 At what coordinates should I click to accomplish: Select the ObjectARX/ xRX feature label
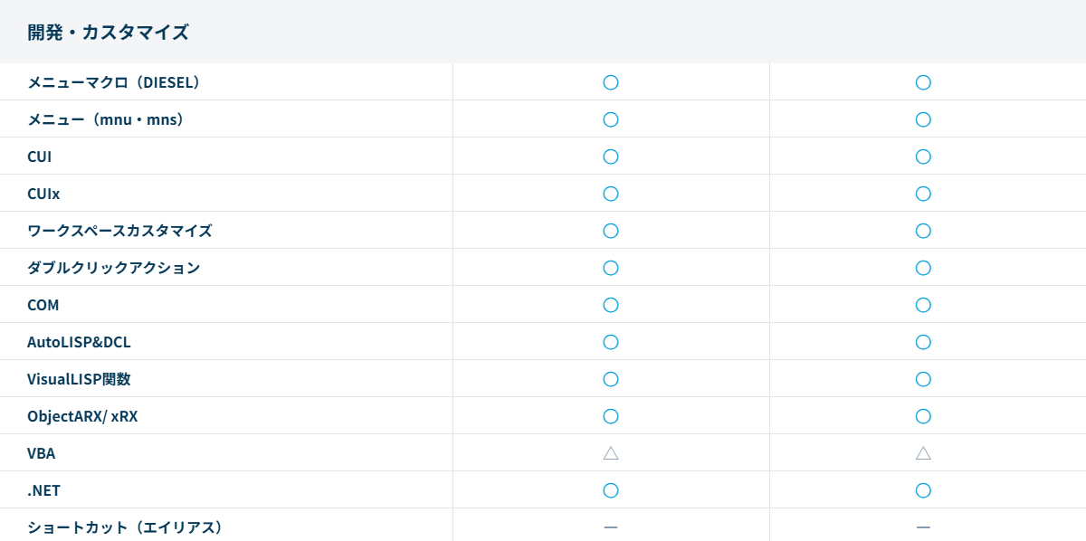point(82,416)
